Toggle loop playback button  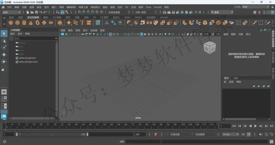243,134
